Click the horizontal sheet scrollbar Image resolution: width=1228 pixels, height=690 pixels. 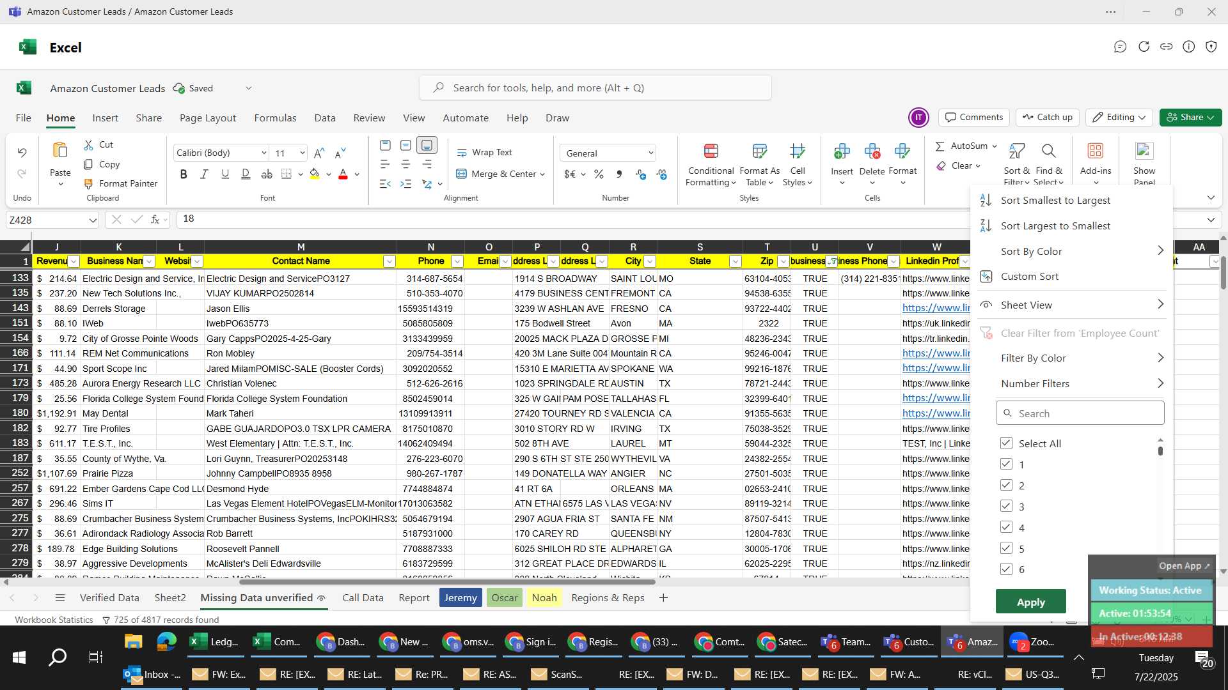(446, 582)
